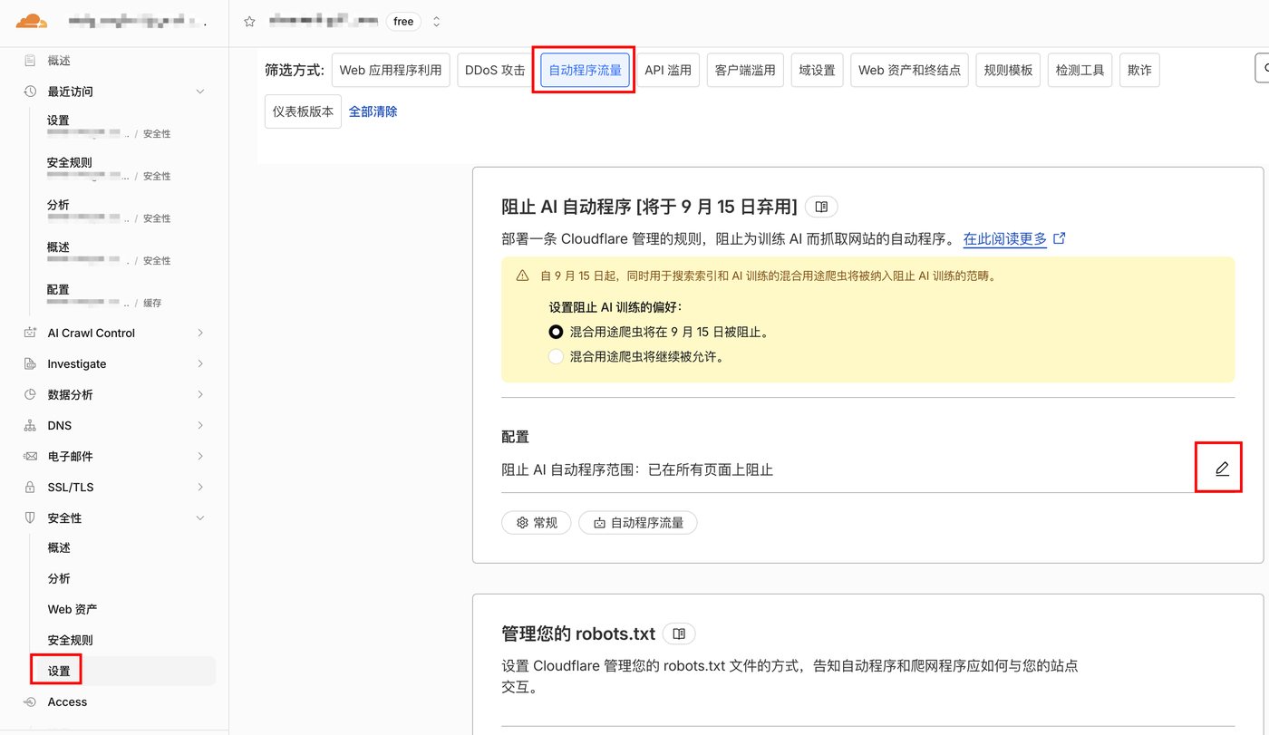Star the current domain as favorite

click(x=249, y=22)
